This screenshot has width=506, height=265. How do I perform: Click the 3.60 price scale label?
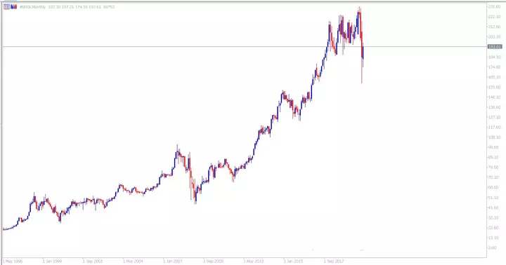coord(493,247)
